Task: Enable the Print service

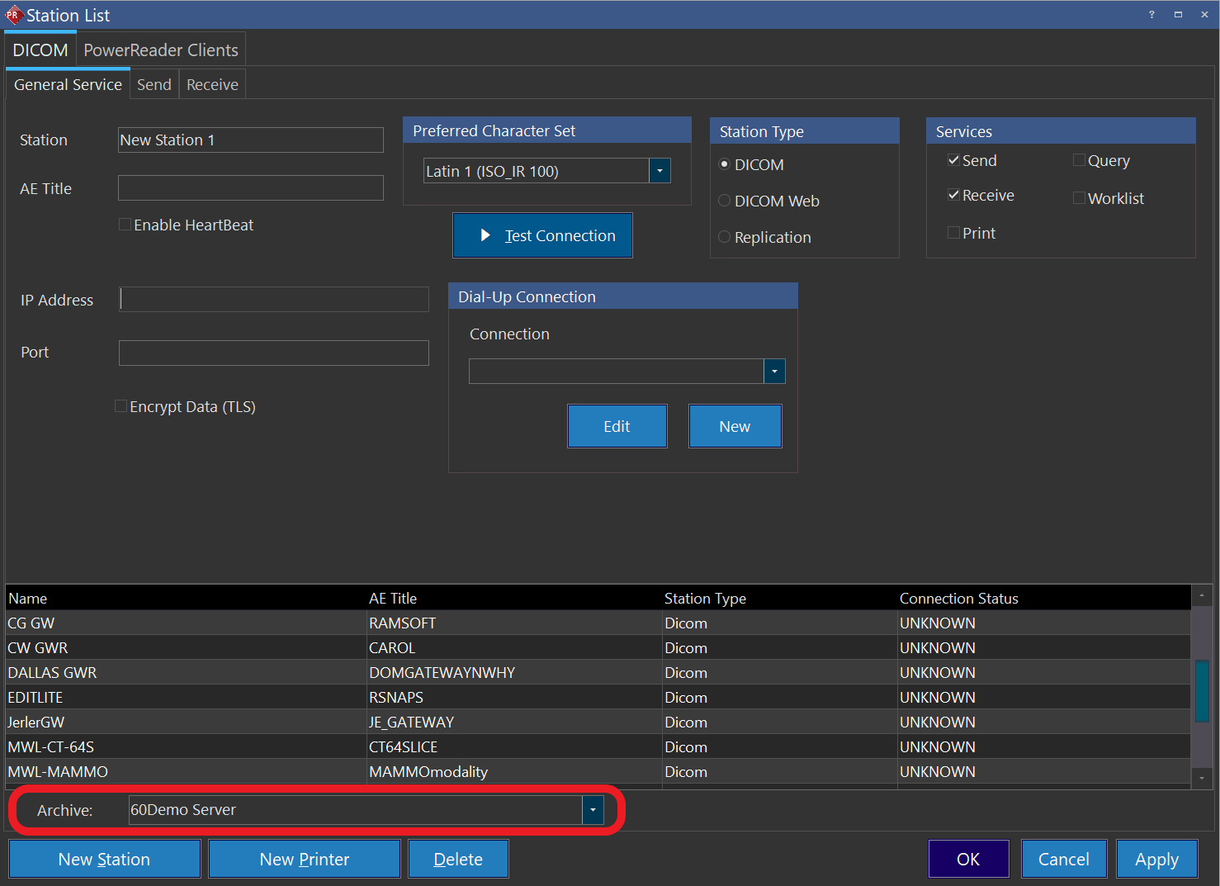Action: pyautogui.click(x=954, y=232)
